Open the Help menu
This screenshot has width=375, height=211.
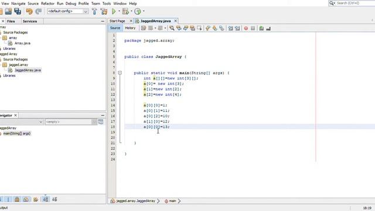[x=133, y=4]
